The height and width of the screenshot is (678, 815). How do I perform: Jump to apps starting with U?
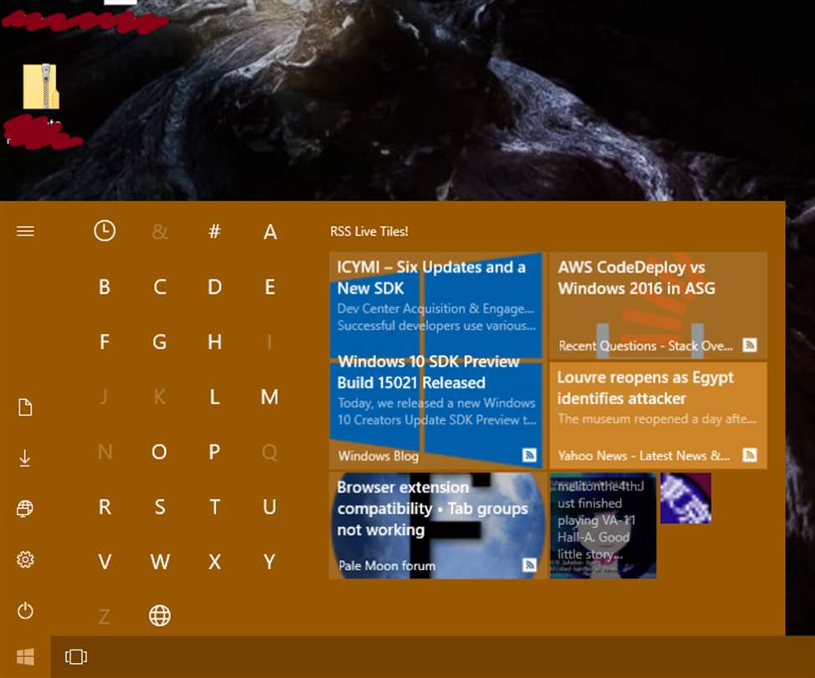tap(269, 507)
